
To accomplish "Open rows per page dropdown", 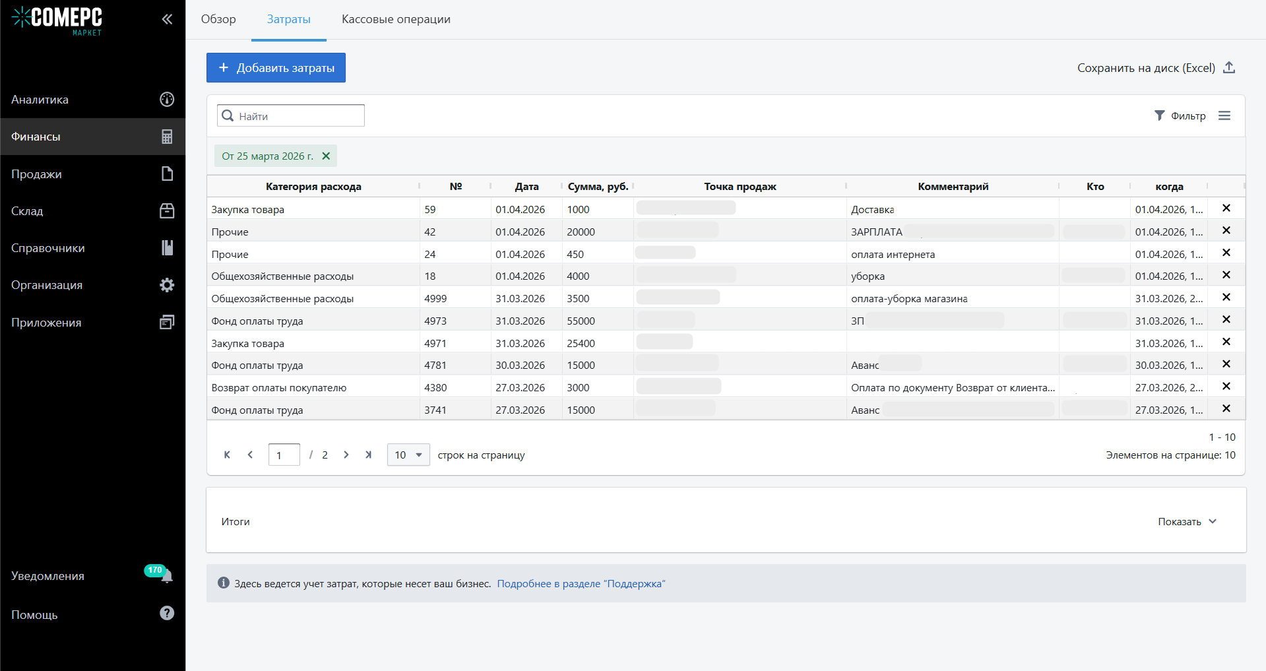I will coord(408,455).
